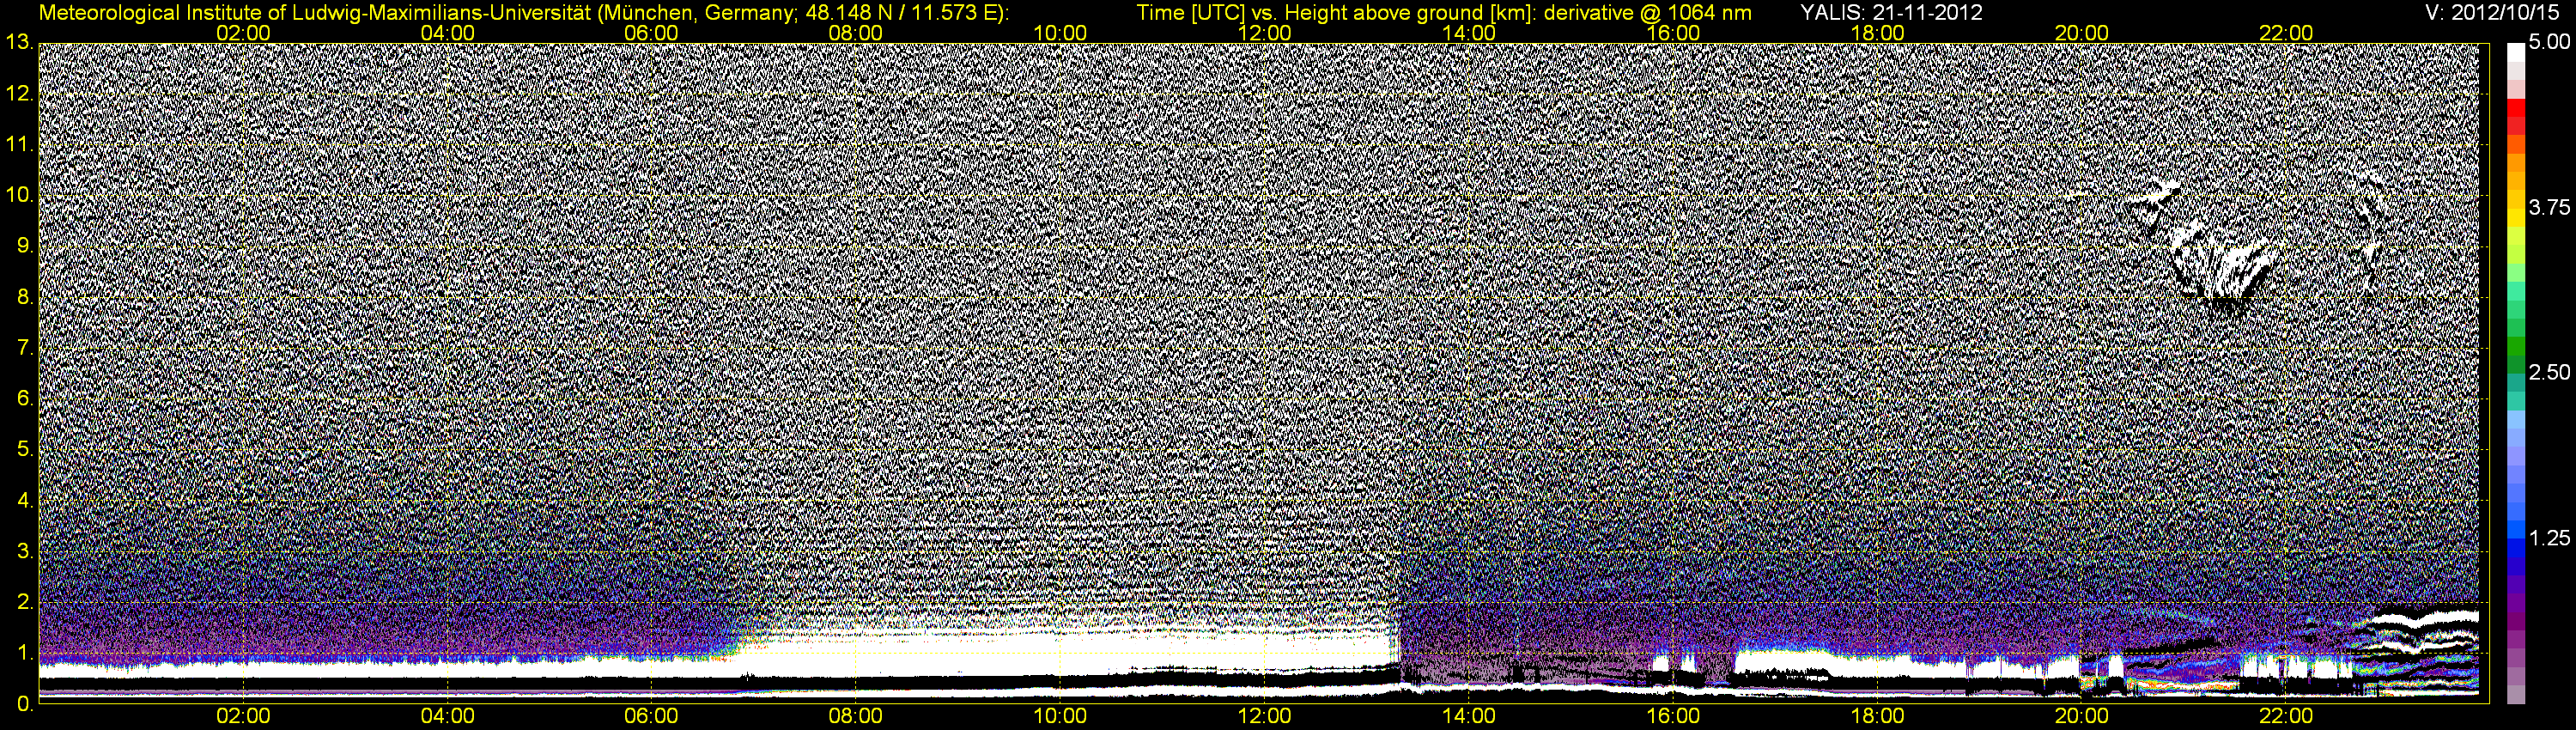This screenshot has height=730, width=2576.
Task: Click the '22:00' label on the top time axis
Action: [2286, 33]
